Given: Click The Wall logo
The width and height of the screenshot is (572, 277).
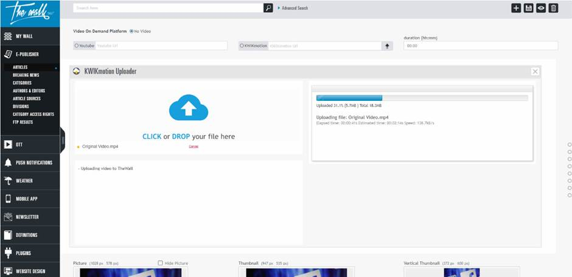Looking at the screenshot, I should click(30, 13).
